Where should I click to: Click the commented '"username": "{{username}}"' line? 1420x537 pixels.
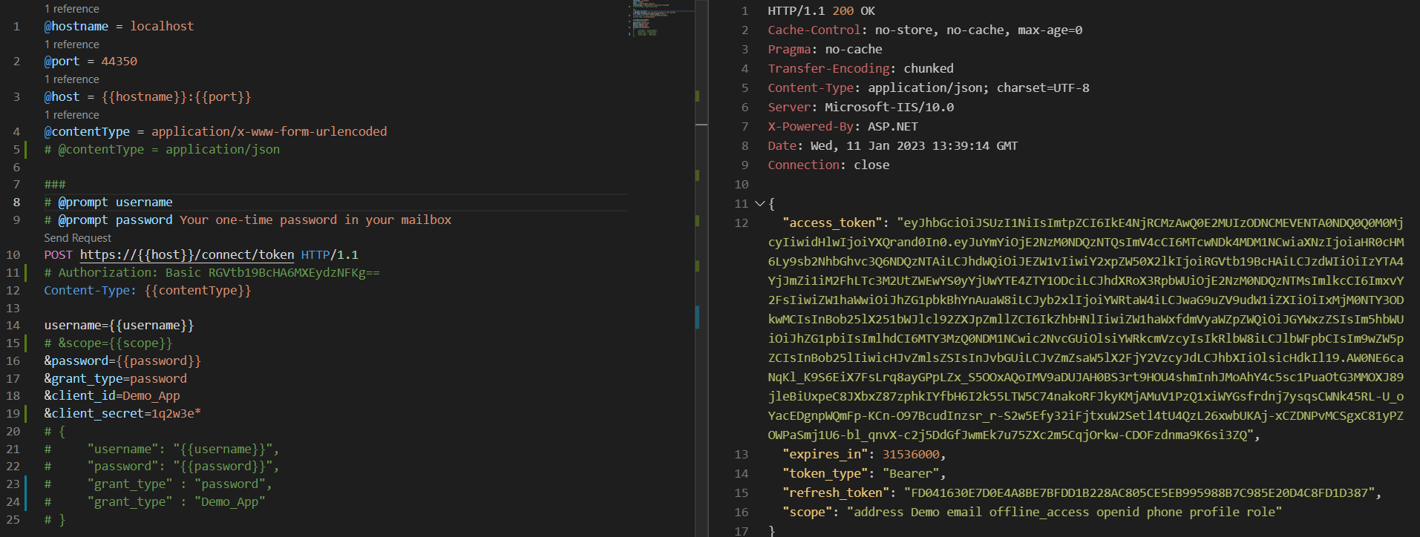click(x=162, y=449)
